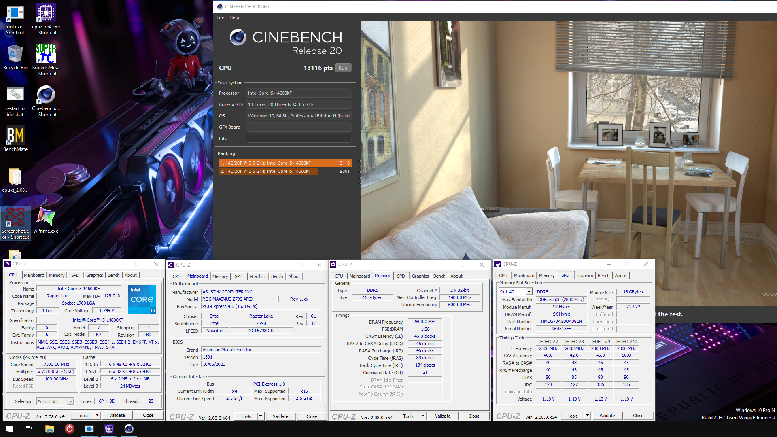Switch to Mainboard tab in SPD CPU-Z window

(524, 276)
